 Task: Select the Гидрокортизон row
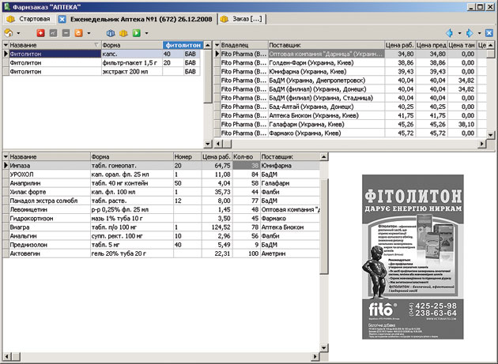click(x=161, y=219)
